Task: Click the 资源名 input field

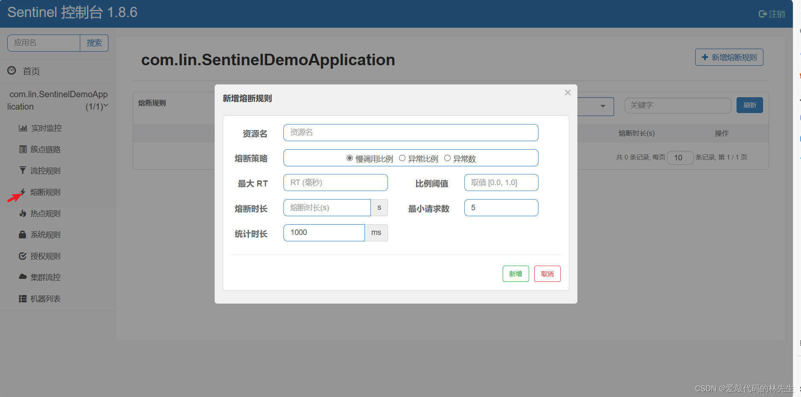Action: pos(411,133)
